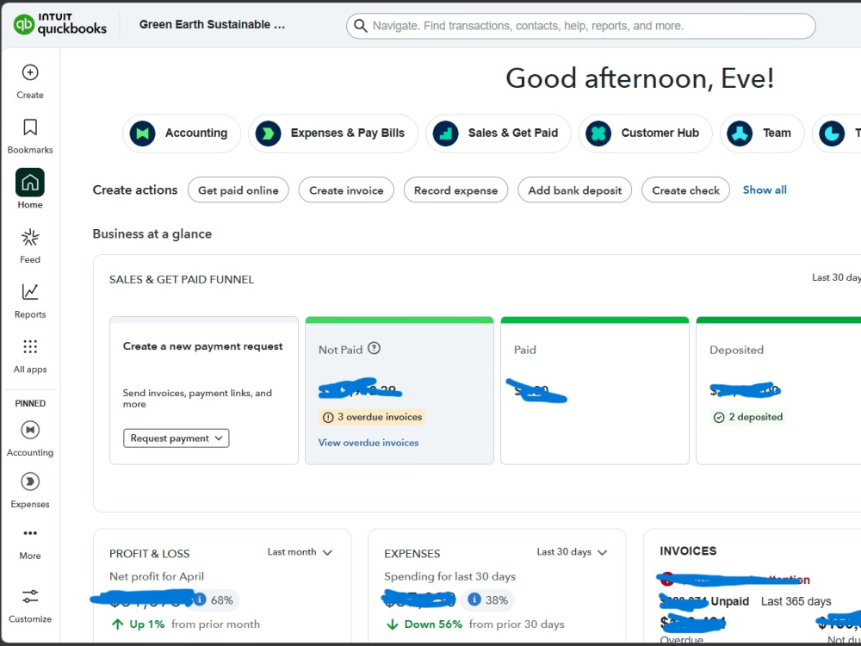Click info icon next to 68%
Image resolution: width=861 pixels, height=646 pixels.
(200, 599)
